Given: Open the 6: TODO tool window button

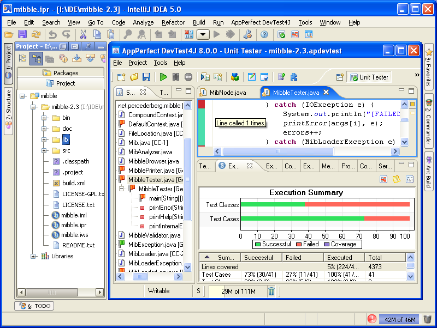Looking at the screenshot, I should (34, 306).
